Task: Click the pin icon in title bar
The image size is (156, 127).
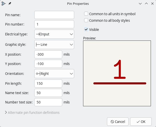Action: click(x=10, y=4)
